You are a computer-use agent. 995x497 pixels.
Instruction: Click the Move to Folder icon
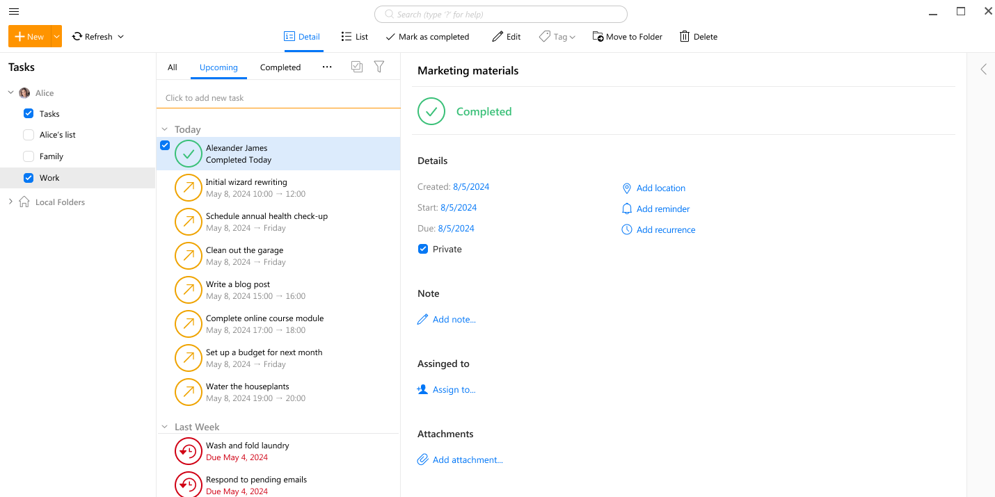click(x=598, y=36)
